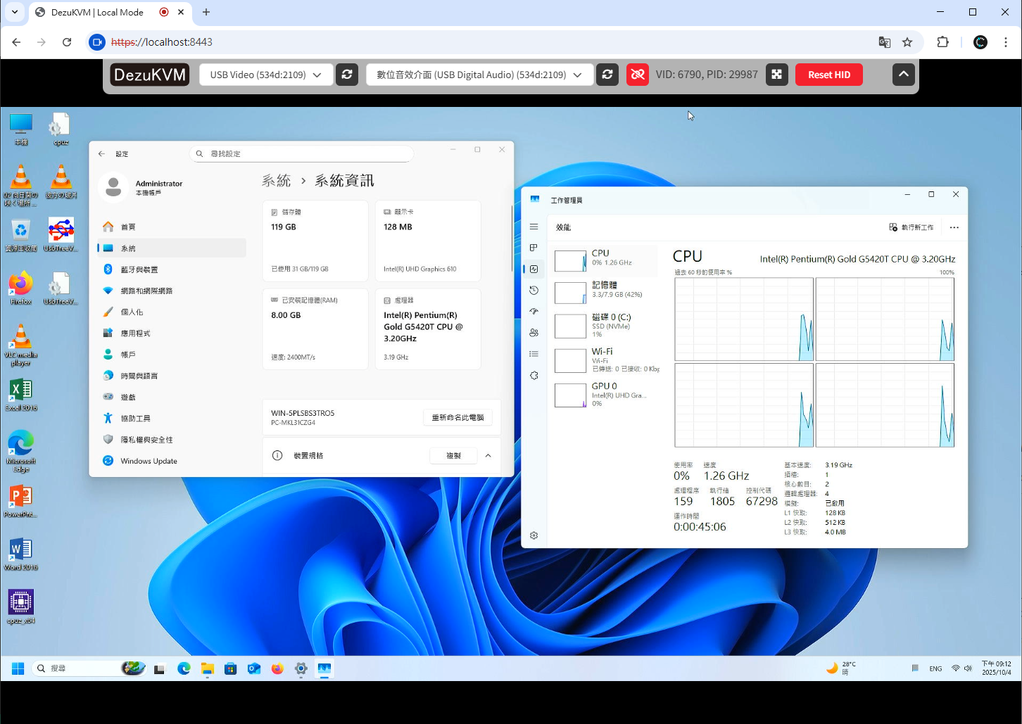Viewport: 1022px width, 724px height.
Task: Enter fullscreen mode in DezuKVM toolbar
Action: pyautogui.click(x=776, y=75)
